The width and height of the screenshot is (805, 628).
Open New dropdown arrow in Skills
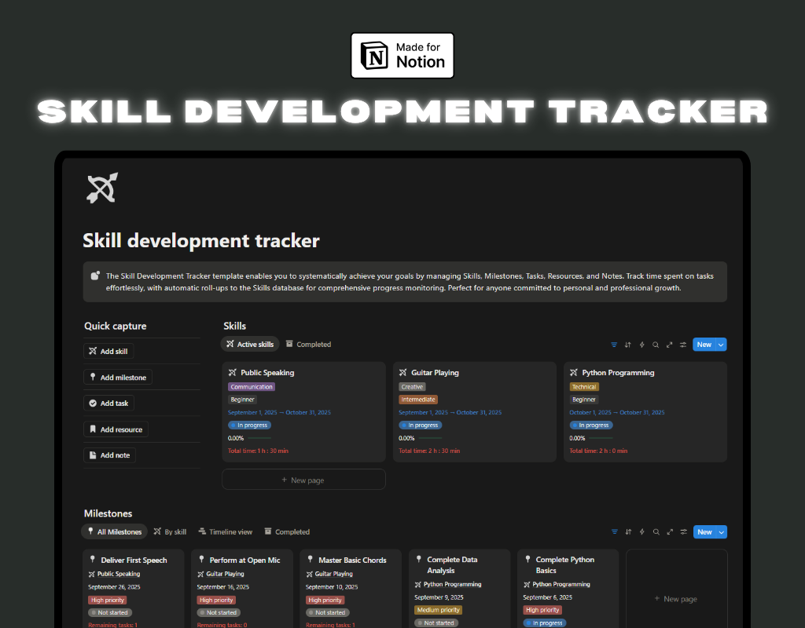pyautogui.click(x=722, y=345)
